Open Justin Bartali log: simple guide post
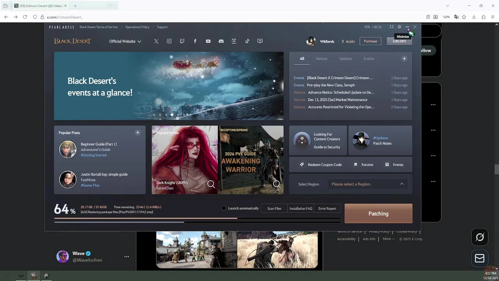Viewport: 499px width, 281px height. [104, 174]
